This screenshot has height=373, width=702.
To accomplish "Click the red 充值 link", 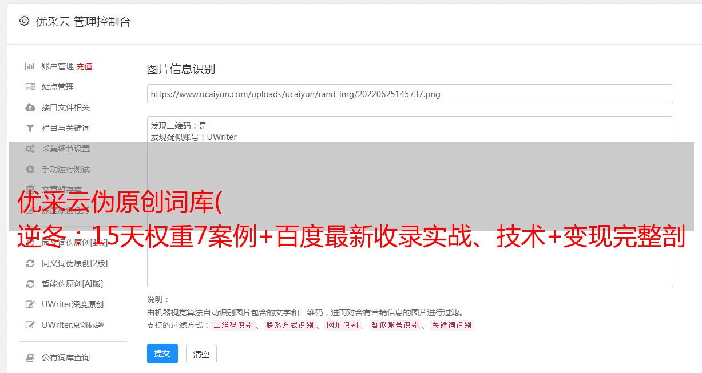I will [84, 66].
